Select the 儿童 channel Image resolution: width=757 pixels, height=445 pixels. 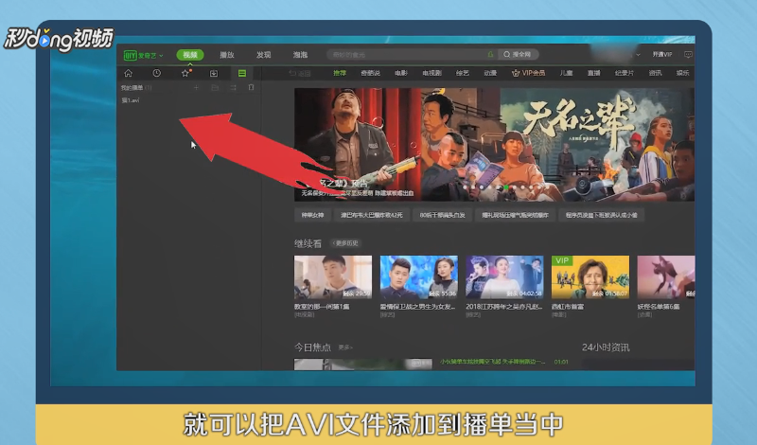566,73
